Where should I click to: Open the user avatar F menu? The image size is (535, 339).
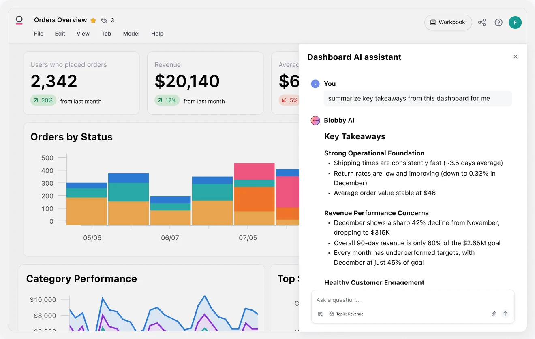(x=515, y=23)
